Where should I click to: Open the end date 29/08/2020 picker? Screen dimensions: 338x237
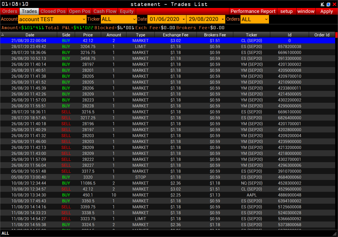click(206, 19)
